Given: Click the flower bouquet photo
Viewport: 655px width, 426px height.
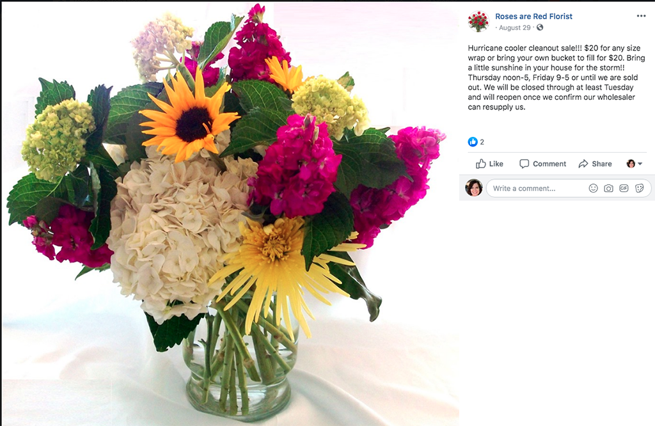Looking at the screenshot, I should tap(230, 214).
